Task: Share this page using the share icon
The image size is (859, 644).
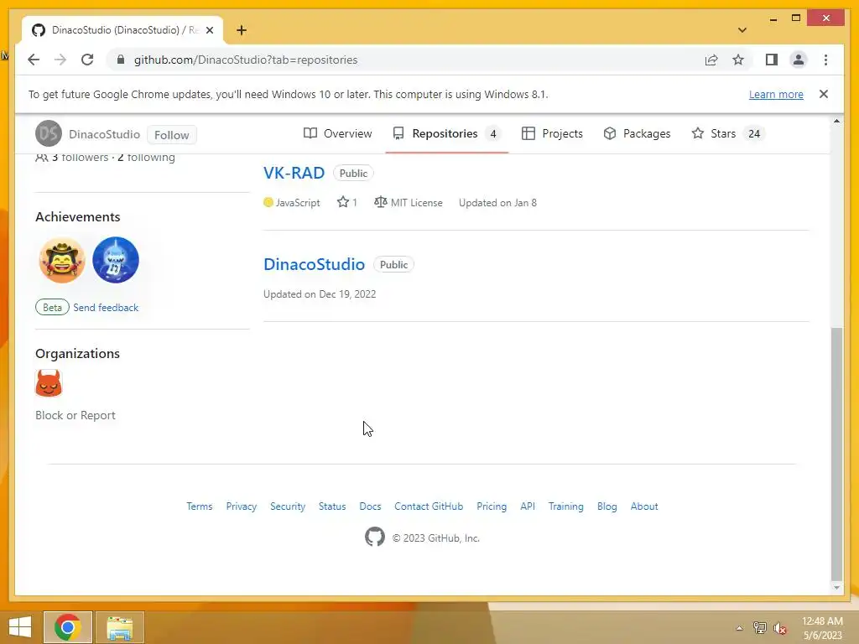Action: coord(711,60)
